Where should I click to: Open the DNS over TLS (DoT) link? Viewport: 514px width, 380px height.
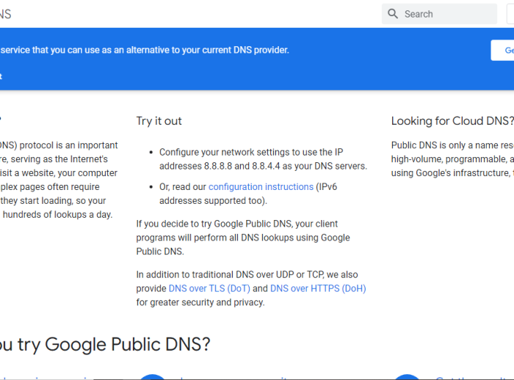click(x=209, y=288)
